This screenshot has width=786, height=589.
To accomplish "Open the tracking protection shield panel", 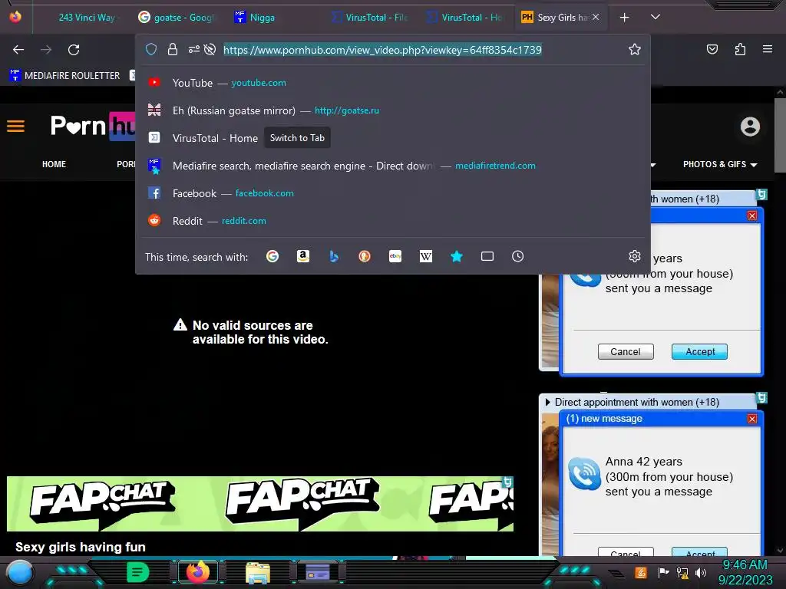I will click(x=151, y=49).
